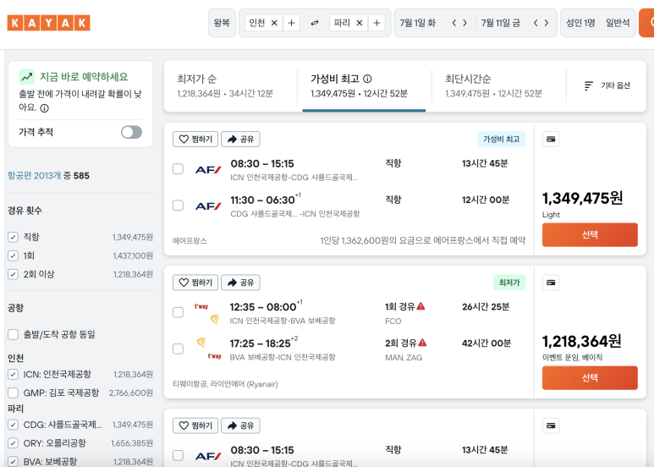Click Air France logo on 11:30 – 06:30 flight
The height and width of the screenshot is (467, 654).
click(208, 206)
